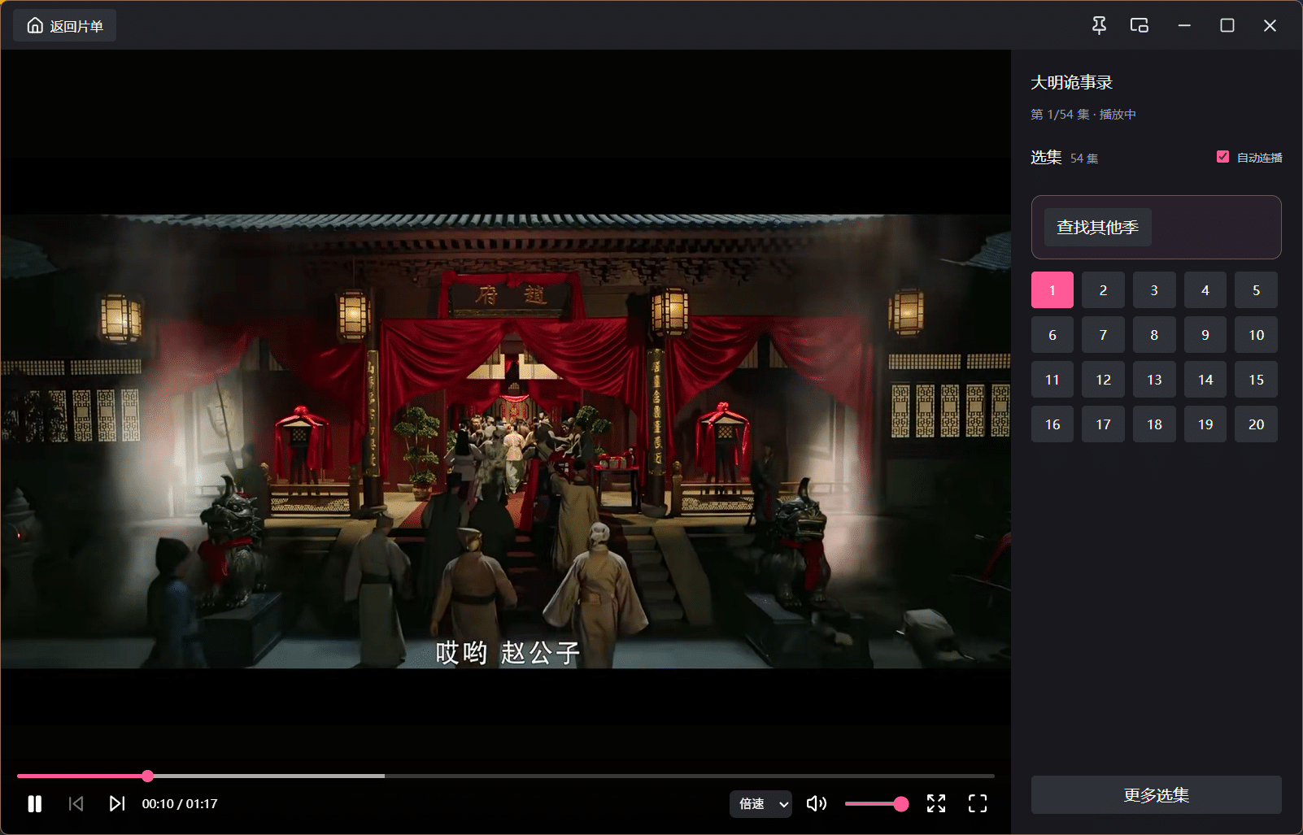
Task: Select episode 2
Action: [1103, 290]
